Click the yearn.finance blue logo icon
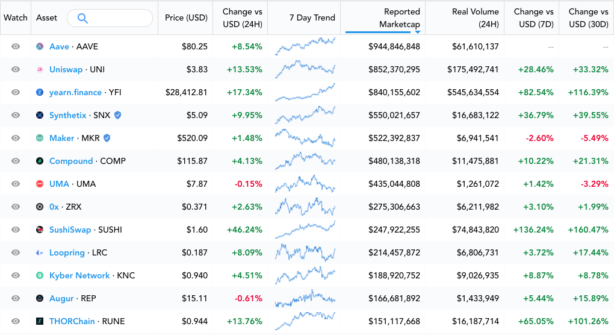This screenshot has height=335, width=614. pos(40,92)
